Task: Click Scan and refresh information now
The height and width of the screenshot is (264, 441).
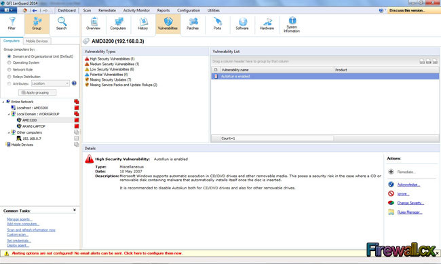Action: [31, 230]
